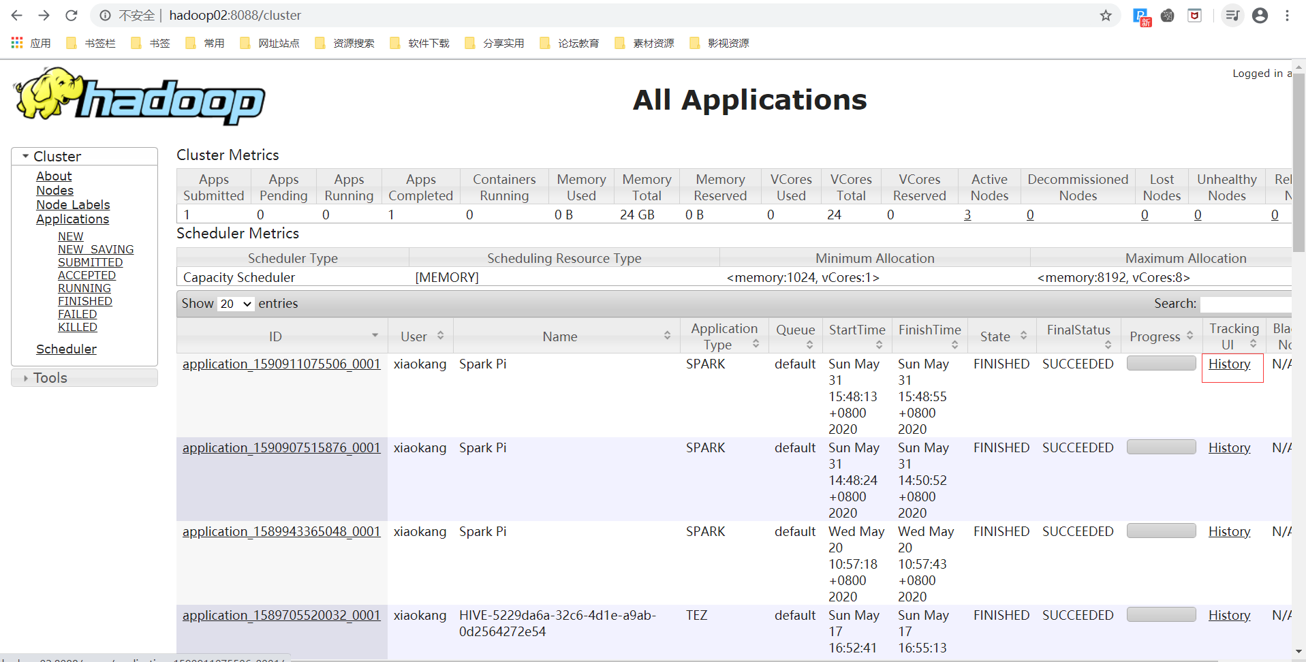This screenshot has height=662, width=1306.
Task: Click the browser address bar URL
Action: click(x=235, y=15)
